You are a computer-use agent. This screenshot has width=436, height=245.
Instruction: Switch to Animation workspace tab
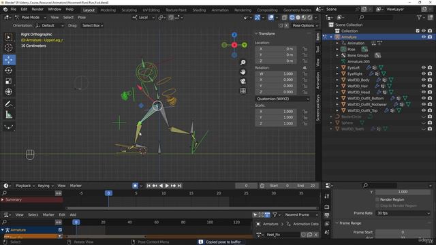[220, 10]
